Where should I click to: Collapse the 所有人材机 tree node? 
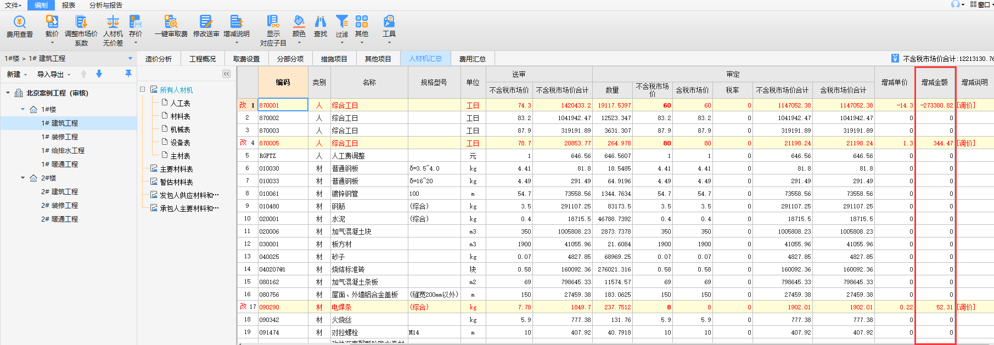pos(143,89)
